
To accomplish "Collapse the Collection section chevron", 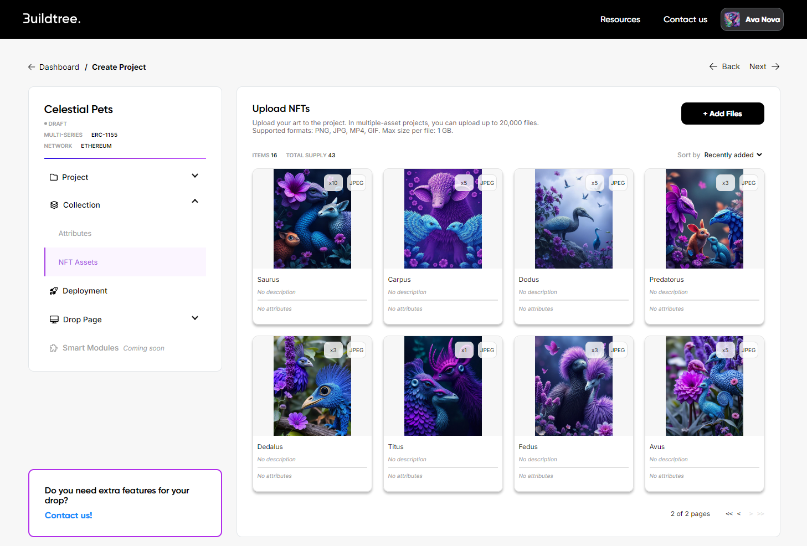I will 195,202.
